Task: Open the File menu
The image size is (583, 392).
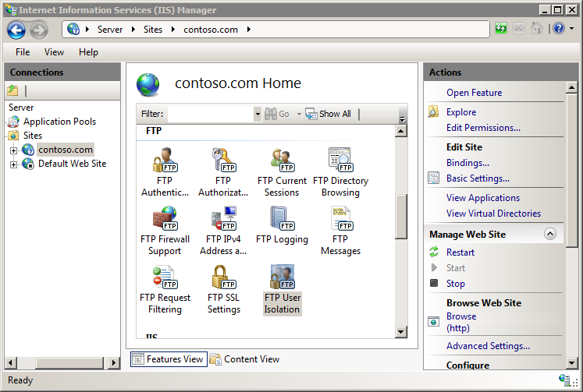Action: [x=23, y=52]
